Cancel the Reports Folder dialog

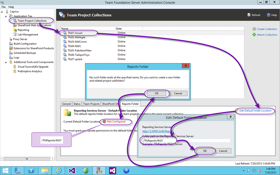pos(178,93)
